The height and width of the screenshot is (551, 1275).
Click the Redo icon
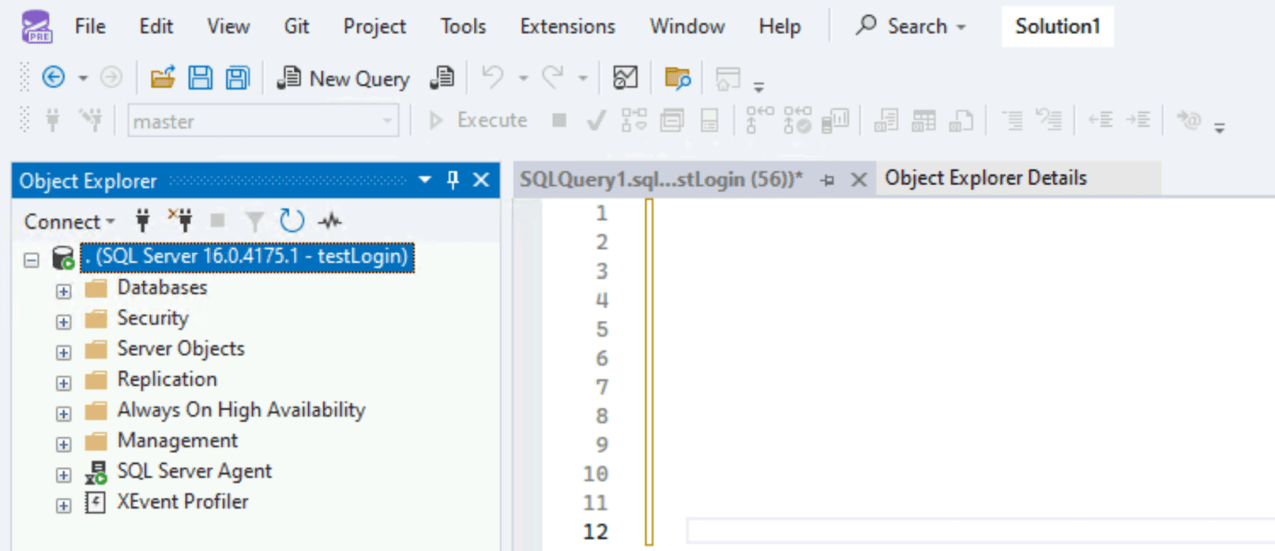pyautogui.click(x=553, y=78)
